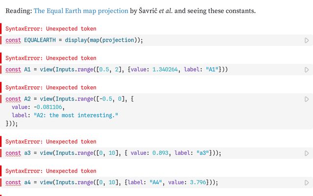This screenshot has width=313, height=196.
Task: Click the 1.340264 value in A1 cell
Action: point(165,70)
